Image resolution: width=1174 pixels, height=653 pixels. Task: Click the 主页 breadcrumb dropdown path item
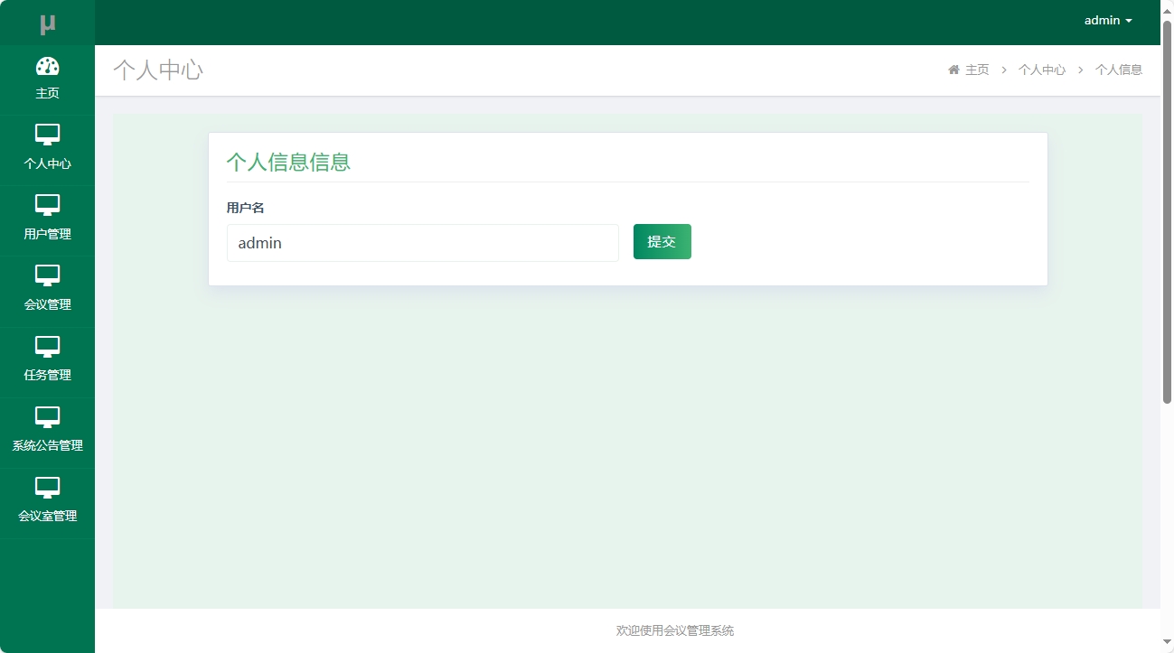[976, 69]
